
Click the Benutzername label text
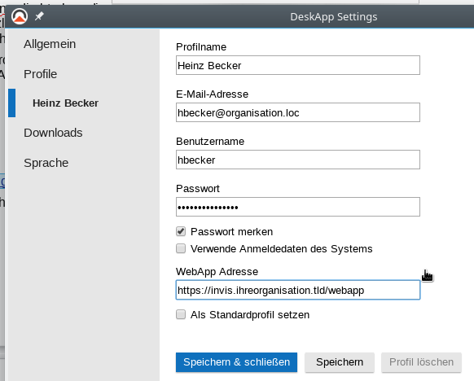tap(210, 141)
